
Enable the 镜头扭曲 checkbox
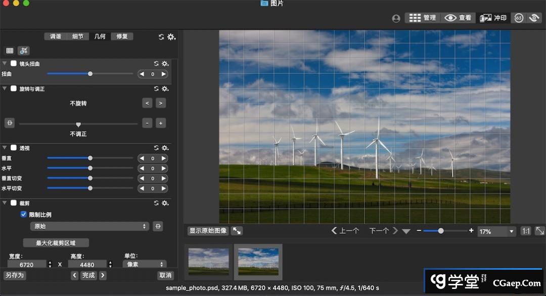pos(14,64)
